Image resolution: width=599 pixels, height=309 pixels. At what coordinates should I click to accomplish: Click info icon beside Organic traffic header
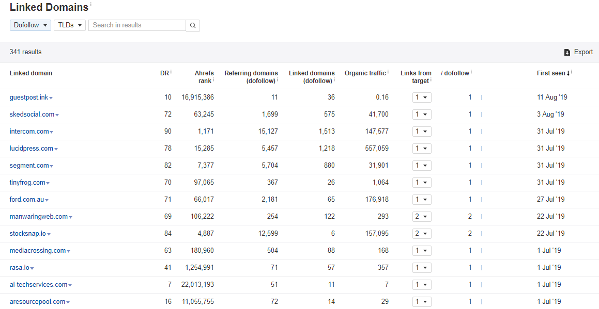click(388, 72)
